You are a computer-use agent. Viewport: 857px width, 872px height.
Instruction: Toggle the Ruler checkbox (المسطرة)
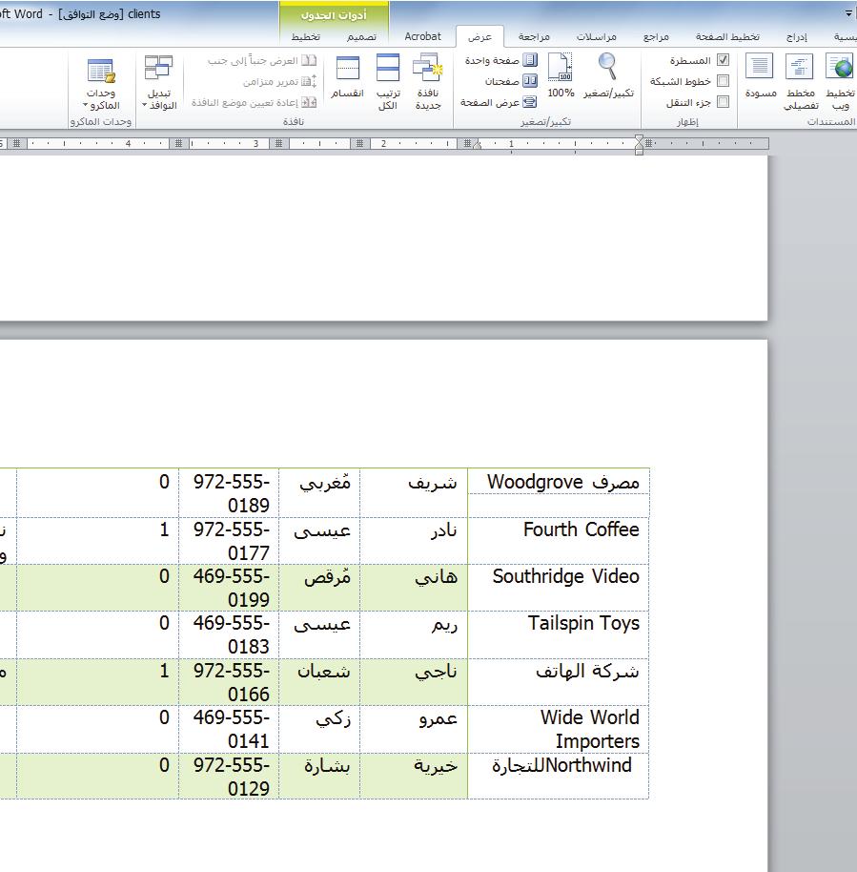click(x=723, y=60)
